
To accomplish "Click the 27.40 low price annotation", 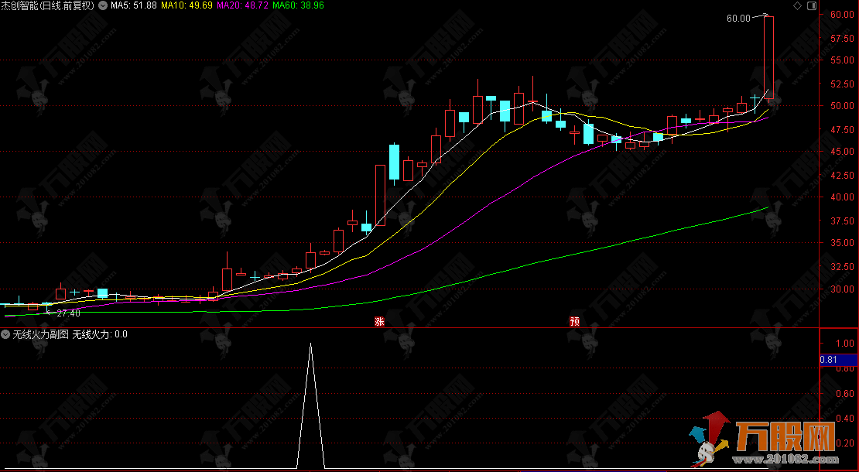I will [68, 313].
